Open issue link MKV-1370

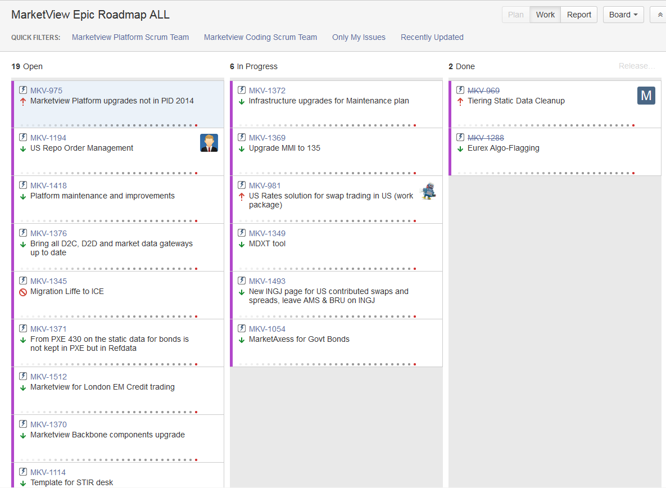coord(48,424)
